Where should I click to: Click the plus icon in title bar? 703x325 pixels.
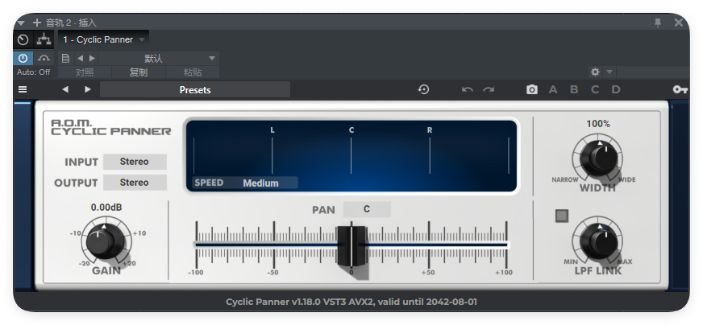click(x=37, y=23)
